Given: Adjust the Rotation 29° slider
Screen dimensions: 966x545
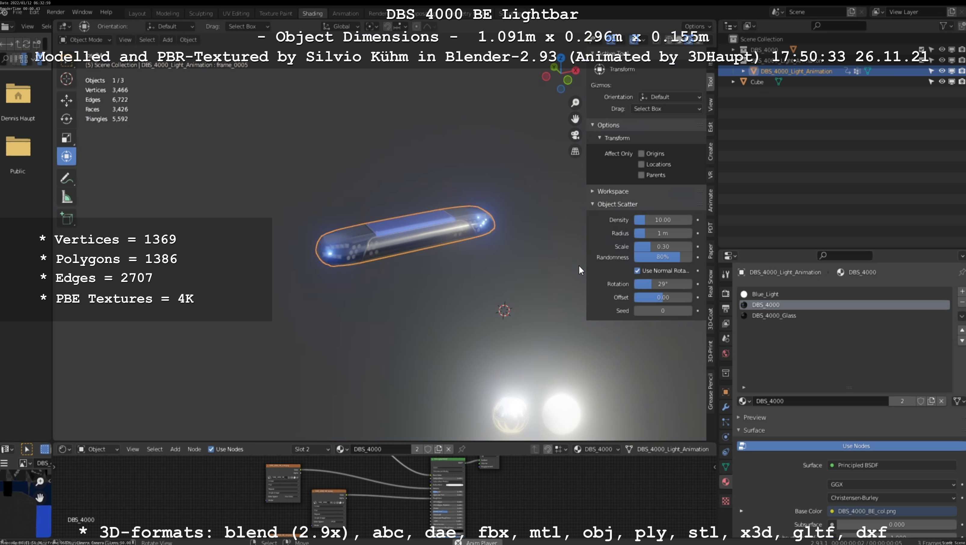Looking at the screenshot, I should click(663, 284).
